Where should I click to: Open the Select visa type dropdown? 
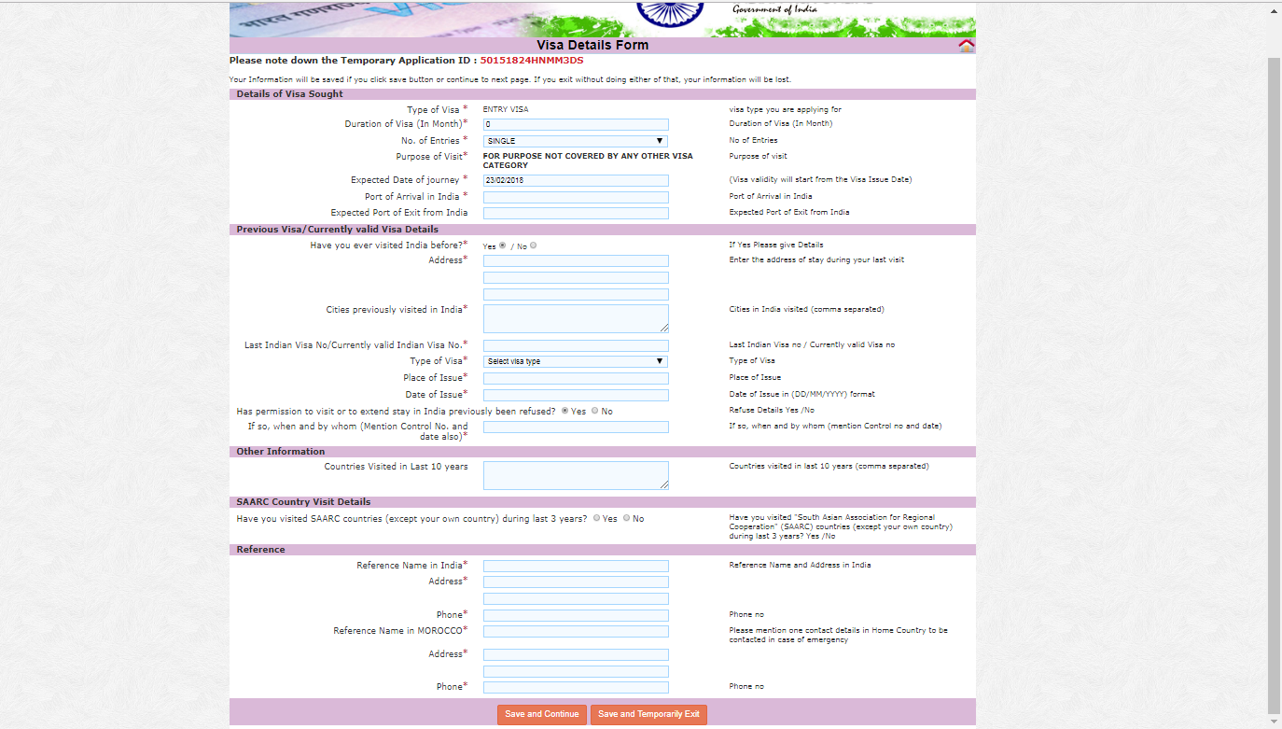[x=575, y=361]
